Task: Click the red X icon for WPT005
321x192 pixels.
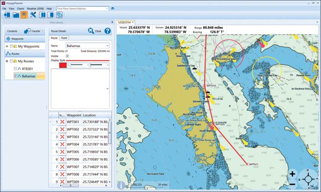Action: 62,152
